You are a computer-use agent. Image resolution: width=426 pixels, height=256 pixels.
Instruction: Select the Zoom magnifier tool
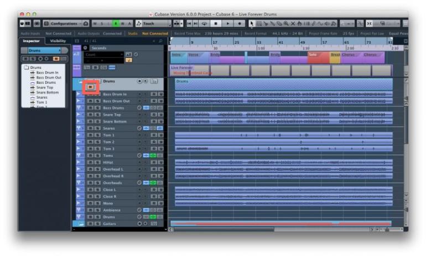pyautogui.click(x=286, y=24)
